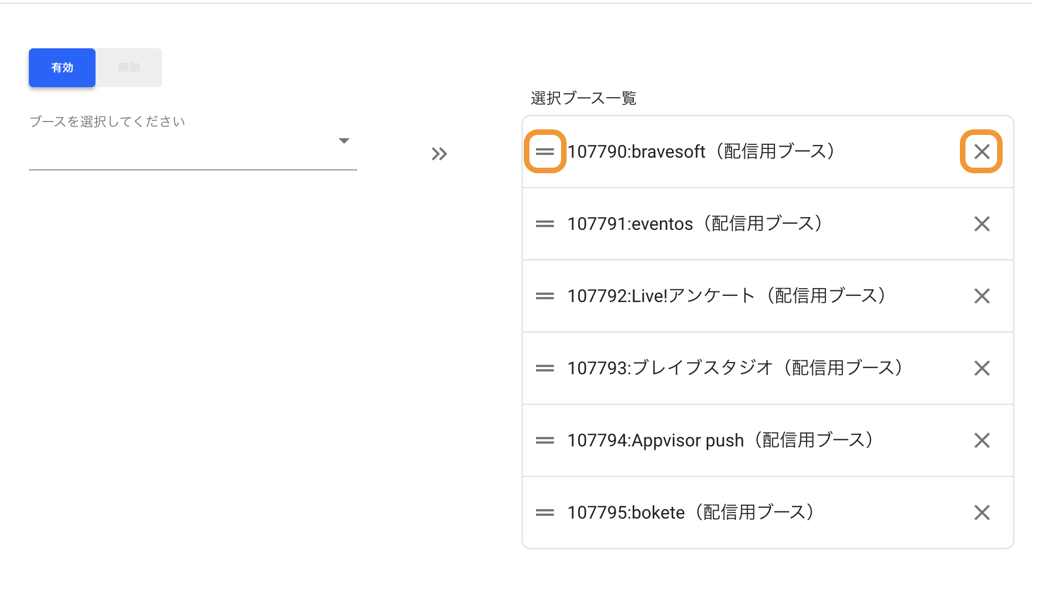This screenshot has height=593, width=1041.
Task: Click drag handle for 107790:bravesoft row
Action: click(x=545, y=152)
